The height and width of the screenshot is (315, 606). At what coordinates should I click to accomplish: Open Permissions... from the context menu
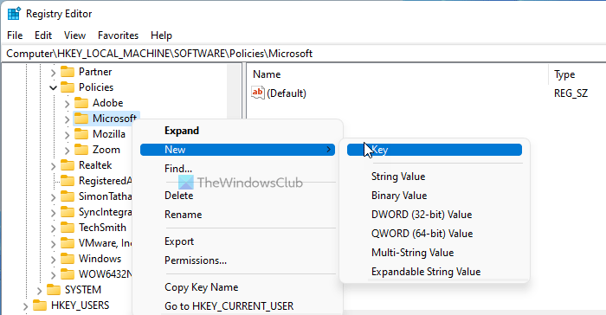(x=237, y=260)
